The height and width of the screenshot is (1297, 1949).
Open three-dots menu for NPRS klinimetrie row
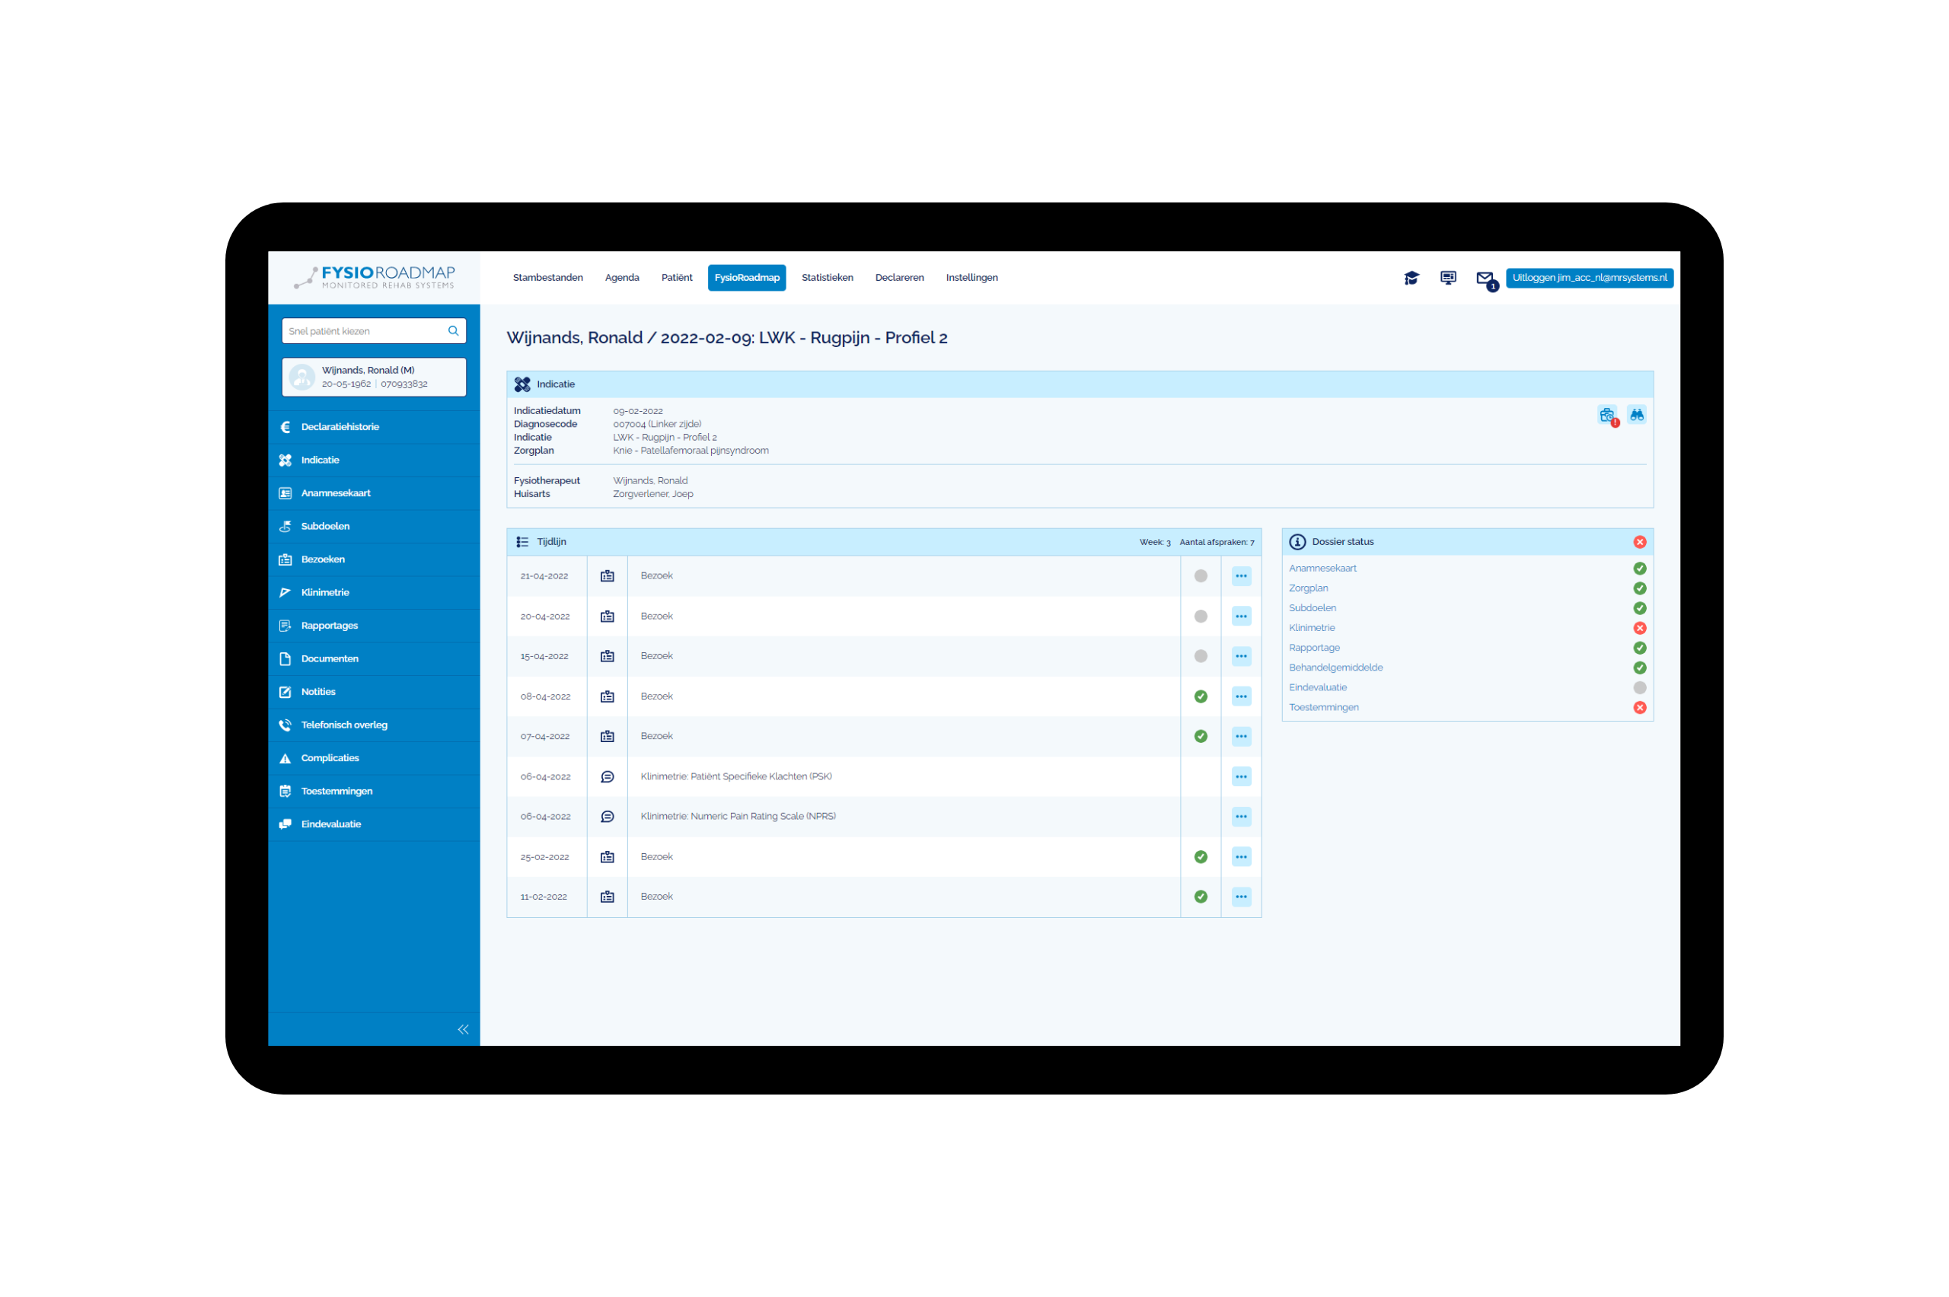pos(1241,817)
